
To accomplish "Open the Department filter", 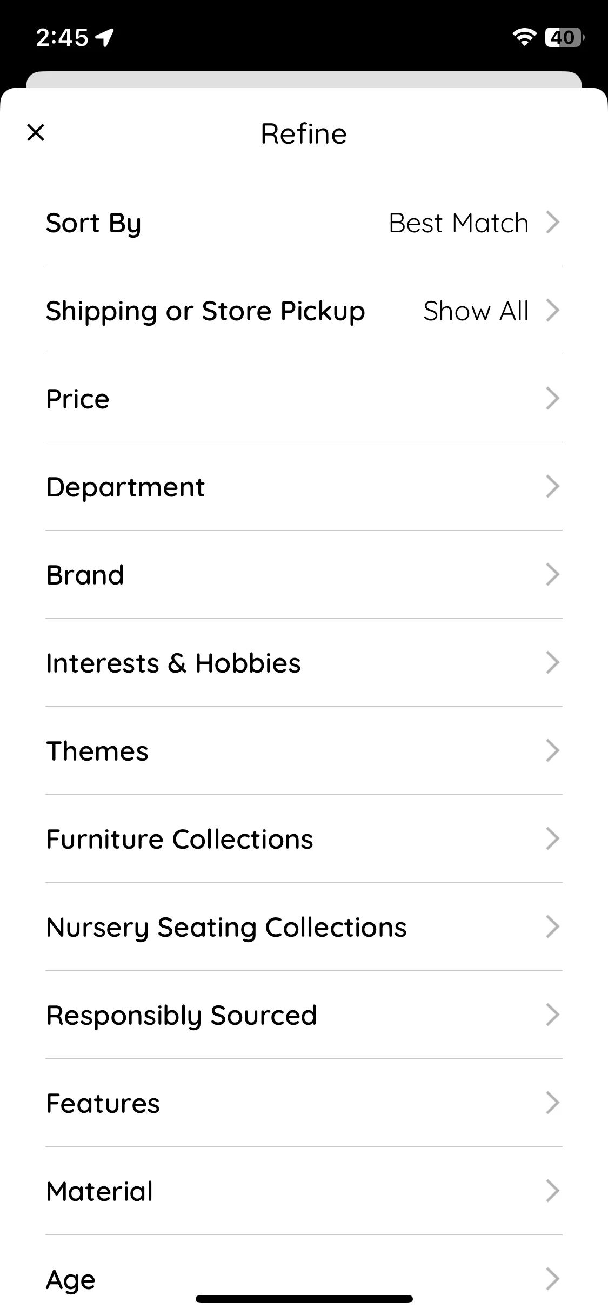I will (x=304, y=487).
